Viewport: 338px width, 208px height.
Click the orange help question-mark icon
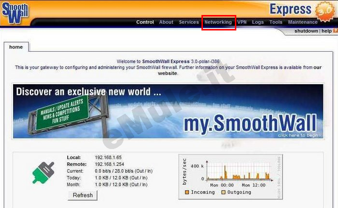click(x=336, y=31)
